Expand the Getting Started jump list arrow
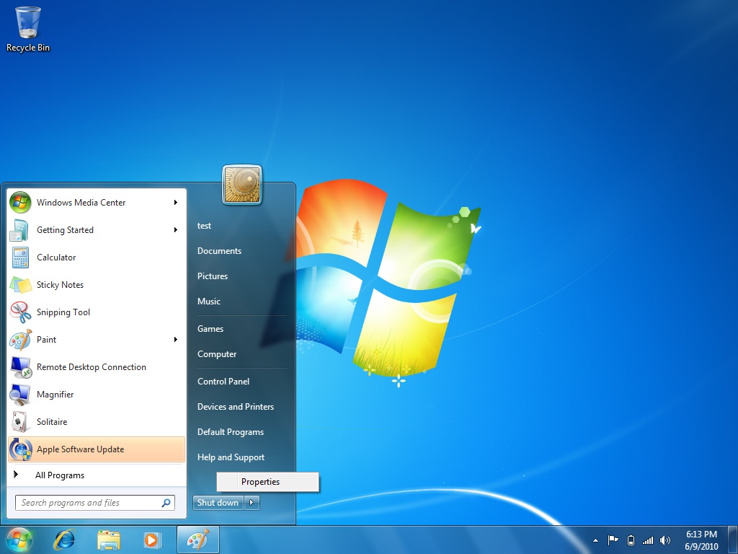This screenshot has height=554, width=738. 176,230
